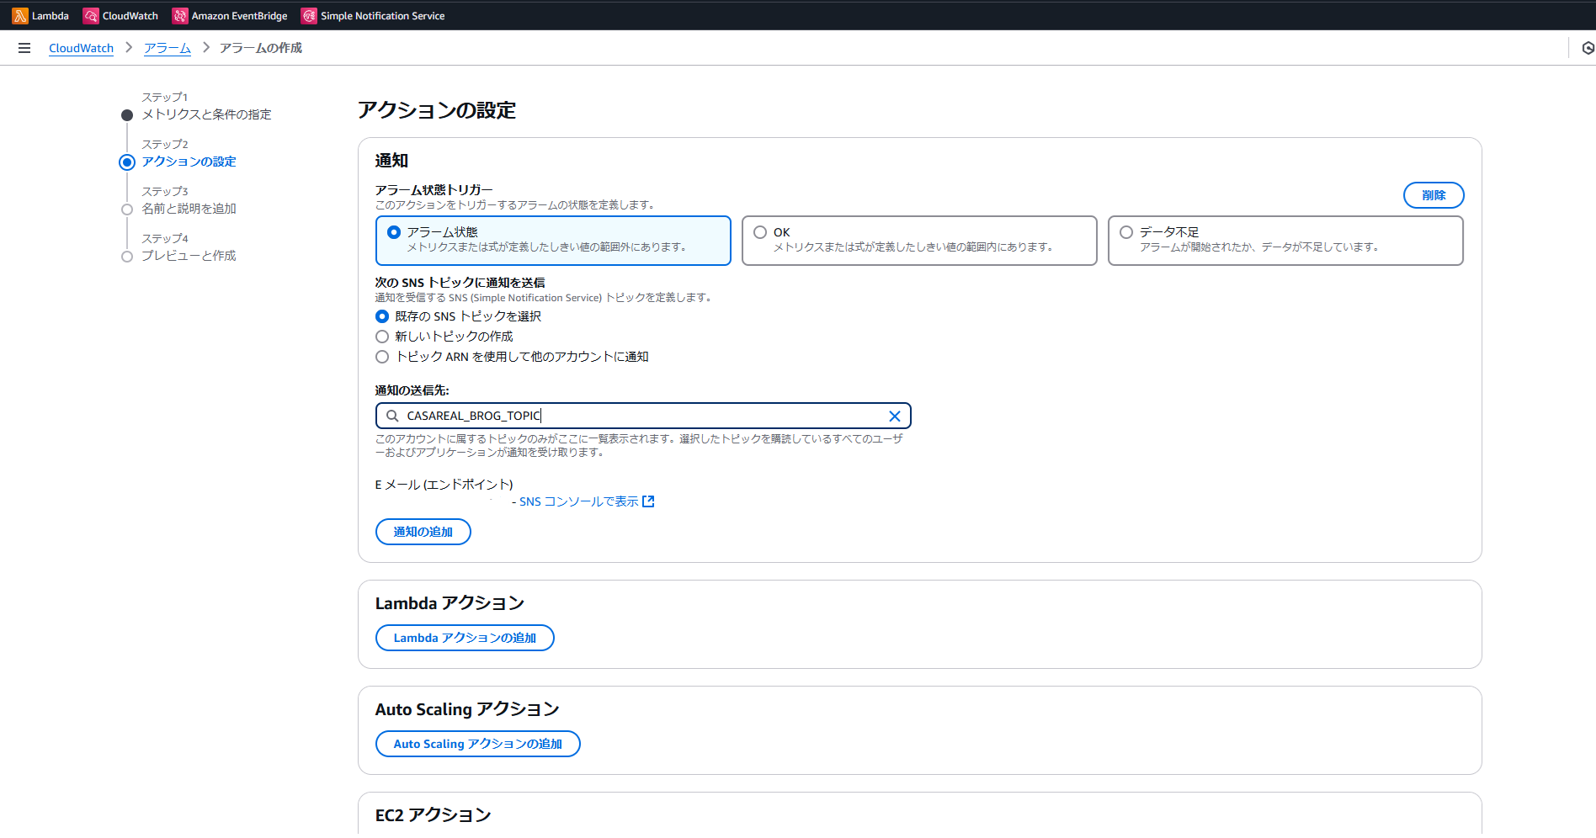Viewport: 1596px width, 838px height.
Task: Select the OK trigger state option
Action: 919,241
